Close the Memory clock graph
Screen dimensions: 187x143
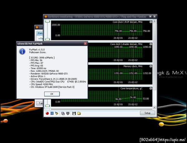coord(151,66)
